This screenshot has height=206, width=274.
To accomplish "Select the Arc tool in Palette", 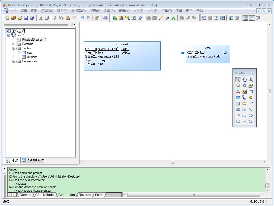I will coord(238,115).
